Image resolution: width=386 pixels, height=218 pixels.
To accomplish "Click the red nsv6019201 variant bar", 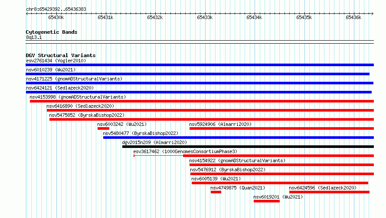I will (267, 201).
